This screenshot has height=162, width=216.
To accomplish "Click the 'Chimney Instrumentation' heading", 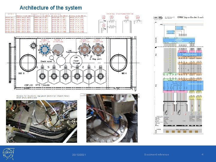I will coord(120,14).
